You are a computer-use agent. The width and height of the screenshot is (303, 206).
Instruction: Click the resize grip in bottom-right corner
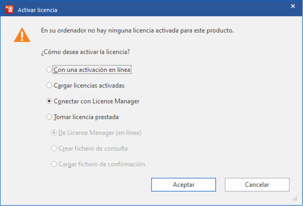pos(295,198)
